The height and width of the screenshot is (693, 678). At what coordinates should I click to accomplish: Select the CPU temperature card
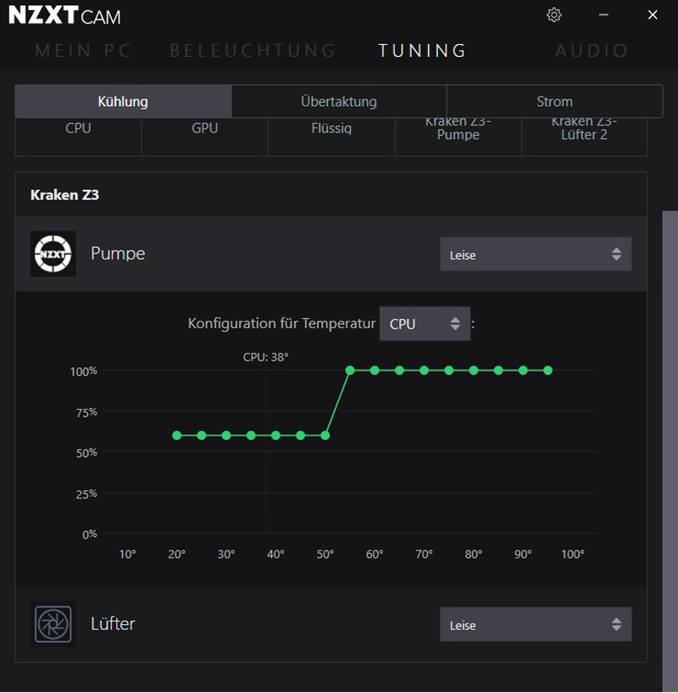[78, 137]
